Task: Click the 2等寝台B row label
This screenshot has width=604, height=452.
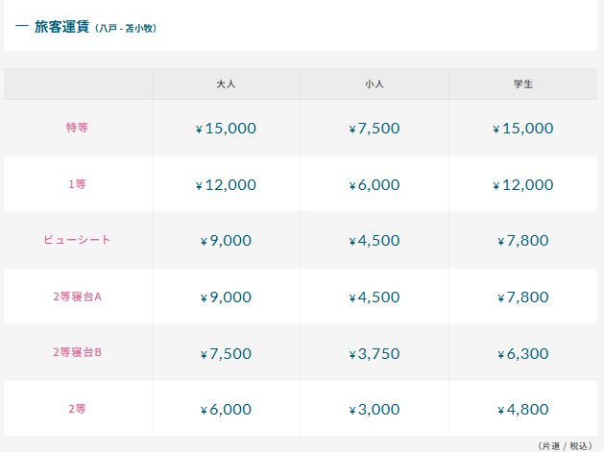Action: tap(78, 352)
